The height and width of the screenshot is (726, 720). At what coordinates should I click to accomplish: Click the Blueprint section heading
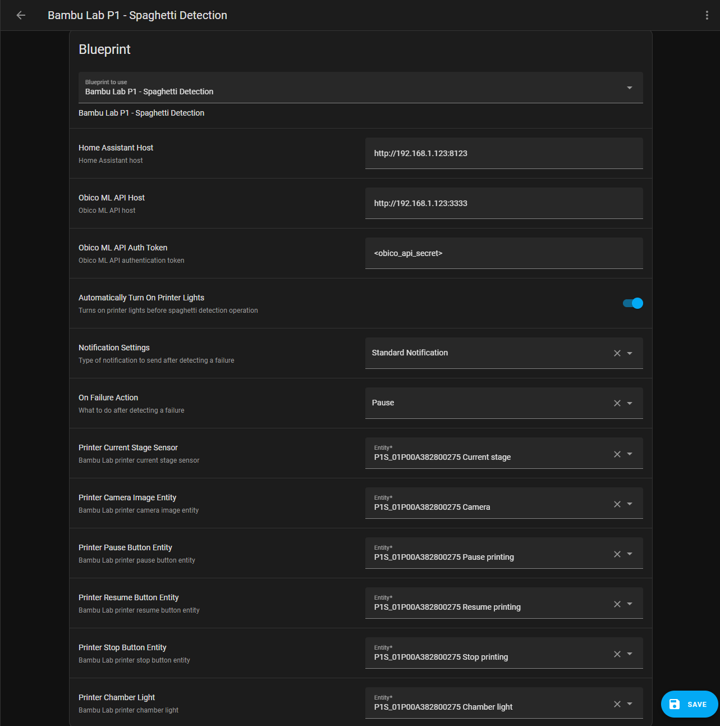pyautogui.click(x=104, y=49)
